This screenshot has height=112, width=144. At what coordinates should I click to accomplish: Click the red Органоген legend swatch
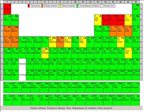(x=29, y=6)
